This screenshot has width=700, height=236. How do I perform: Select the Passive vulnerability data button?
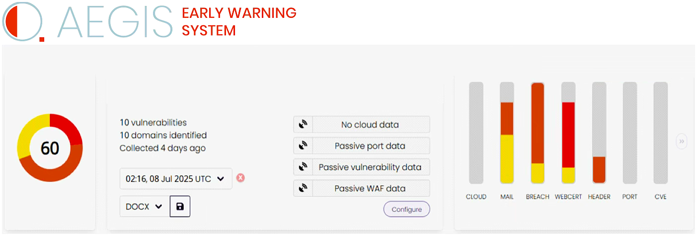pos(370,167)
